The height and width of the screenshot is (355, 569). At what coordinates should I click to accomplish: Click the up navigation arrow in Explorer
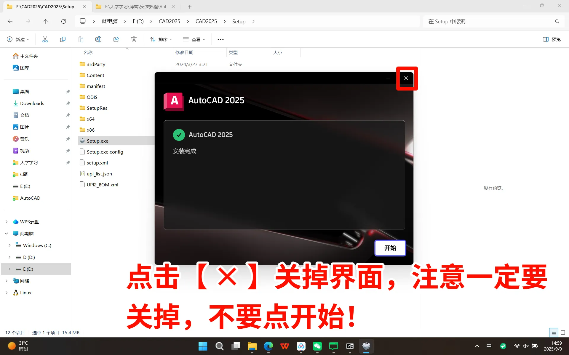[x=46, y=21]
